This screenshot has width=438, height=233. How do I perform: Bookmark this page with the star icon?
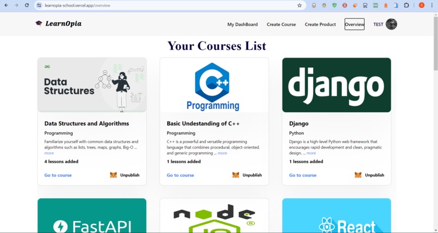point(299,5)
